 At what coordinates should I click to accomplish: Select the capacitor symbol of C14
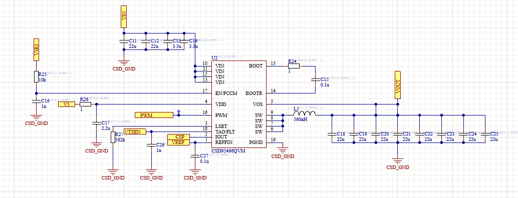184,41
